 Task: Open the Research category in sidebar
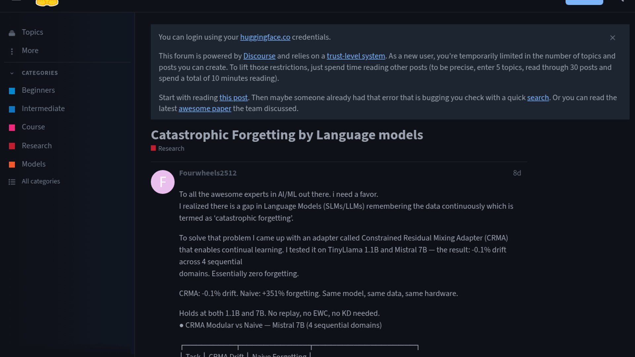(x=36, y=146)
